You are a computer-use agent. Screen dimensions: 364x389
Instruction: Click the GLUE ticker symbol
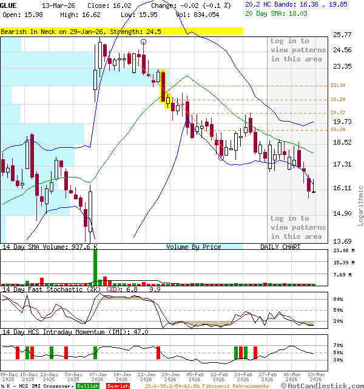click(8, 5)
